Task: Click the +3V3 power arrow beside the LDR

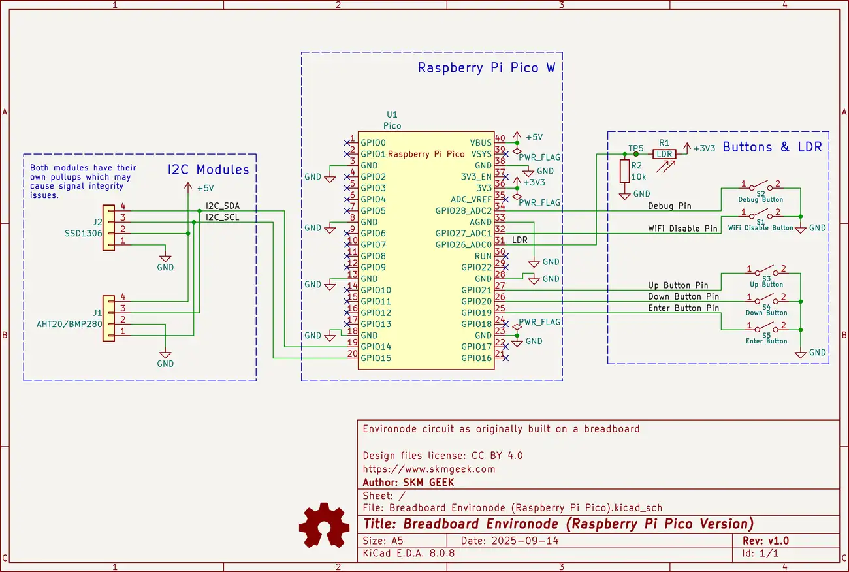Action: [687, 148]
